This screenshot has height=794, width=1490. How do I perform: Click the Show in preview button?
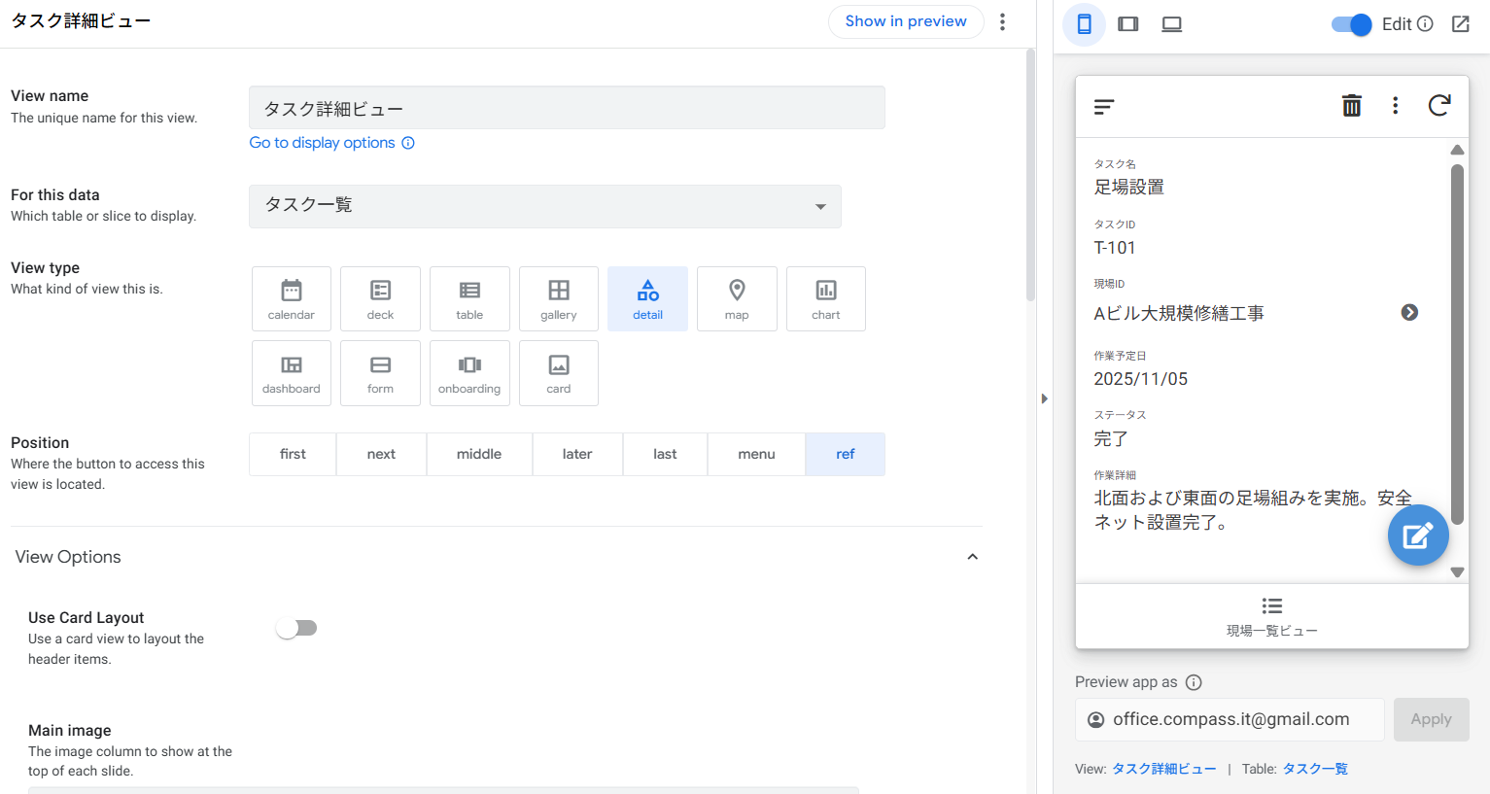click(905, 21)
